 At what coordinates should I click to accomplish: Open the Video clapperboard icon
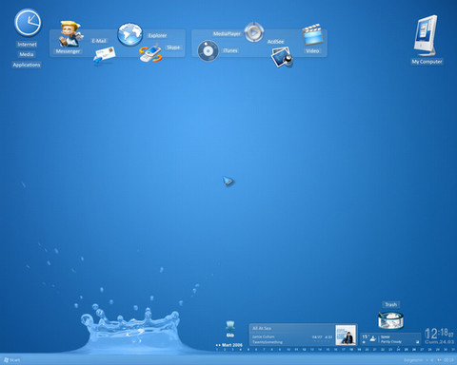(312, 34)
